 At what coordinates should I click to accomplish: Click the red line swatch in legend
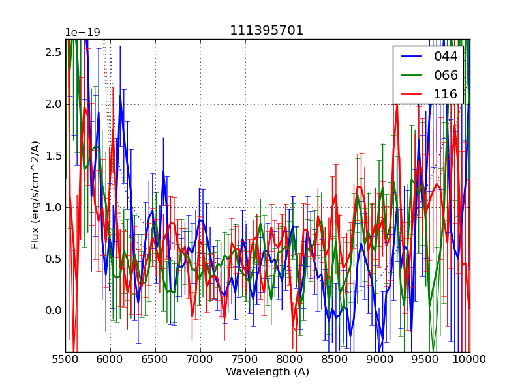[x=411, y=94]
